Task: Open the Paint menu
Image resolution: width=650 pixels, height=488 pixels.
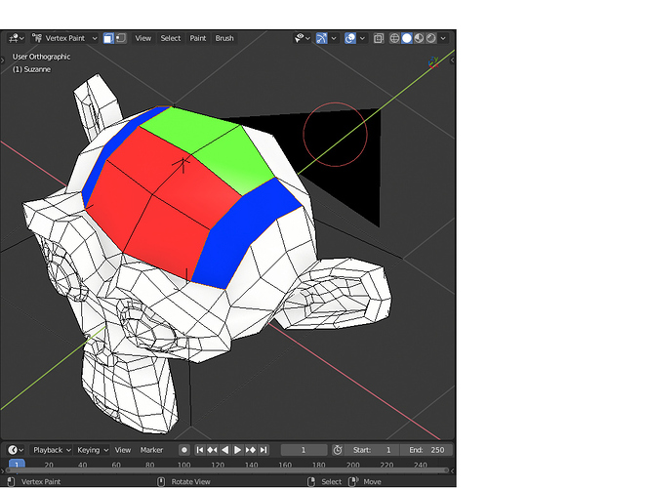Action: [x=198, y=38]
